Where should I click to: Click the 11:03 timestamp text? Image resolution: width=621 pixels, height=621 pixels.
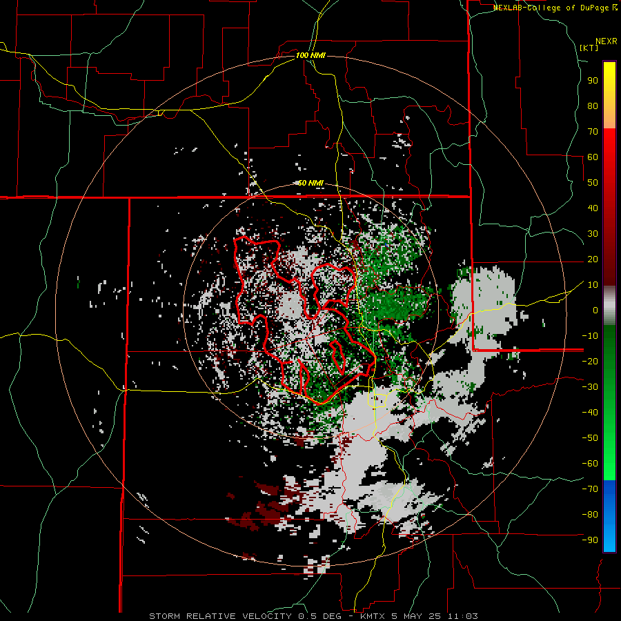(463, 616)
